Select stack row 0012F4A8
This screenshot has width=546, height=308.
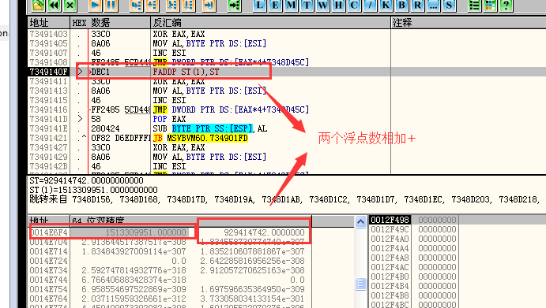(x=414, y=258)
